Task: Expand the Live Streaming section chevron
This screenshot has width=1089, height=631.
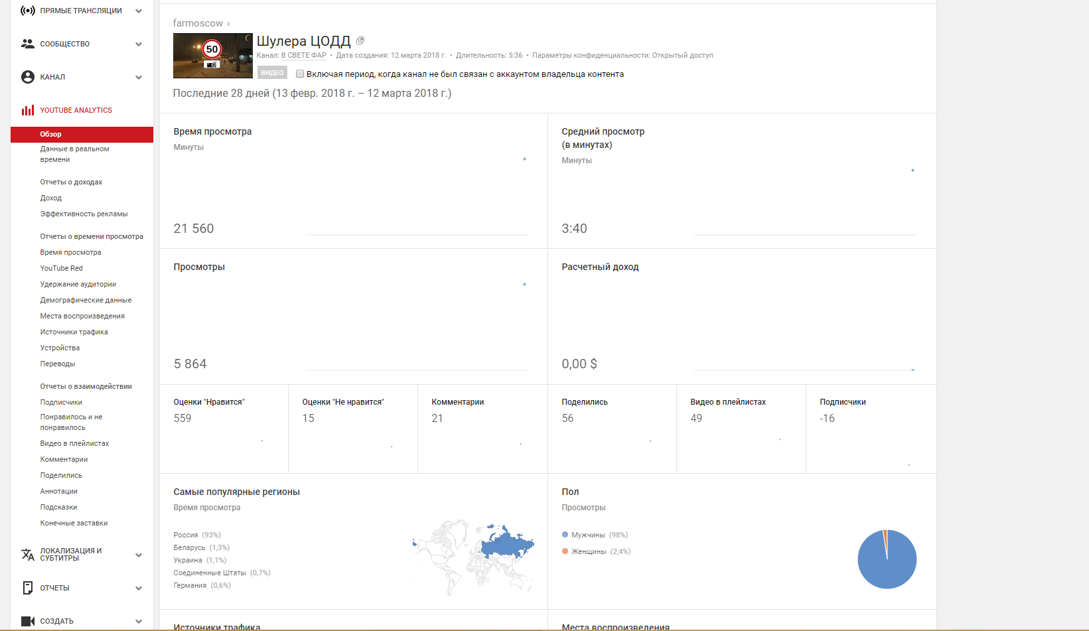Action: [x=139, y=11]
